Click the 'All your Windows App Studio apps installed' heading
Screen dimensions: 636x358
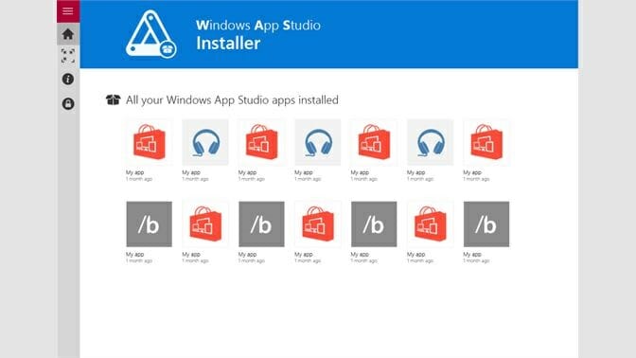click(232, 99)
